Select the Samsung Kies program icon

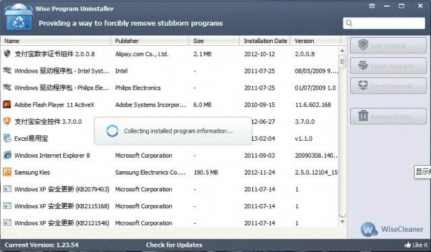click(x=7, y=172)
